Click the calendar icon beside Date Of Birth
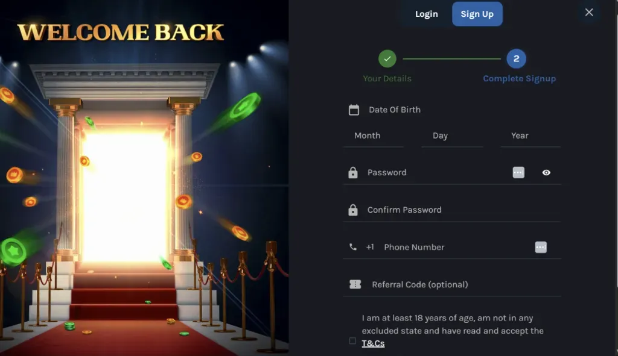The height and width of the screenshot is (356, 618). 354,110
